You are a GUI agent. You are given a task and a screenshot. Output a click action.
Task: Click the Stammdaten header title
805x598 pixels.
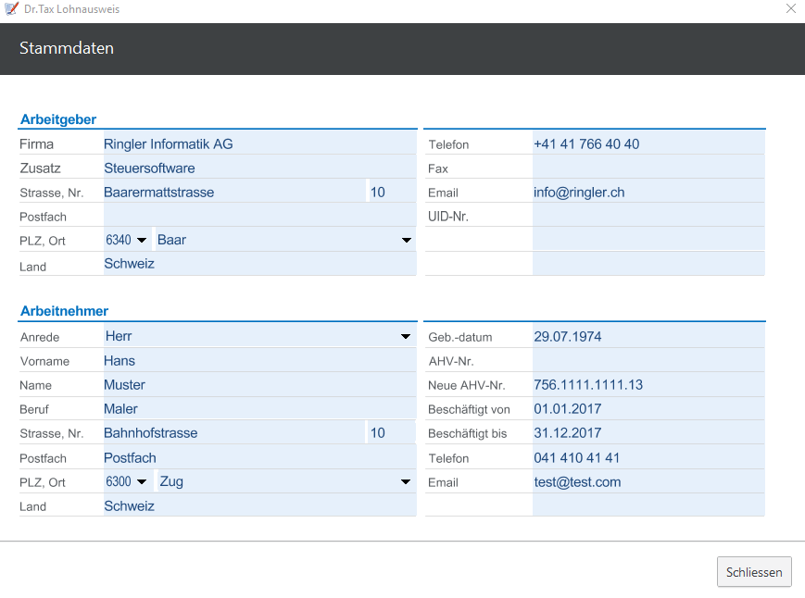click(x=67, y=48)
